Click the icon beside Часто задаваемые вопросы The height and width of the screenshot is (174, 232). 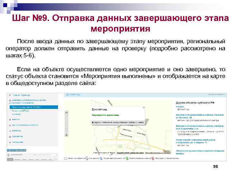(10, 125)
